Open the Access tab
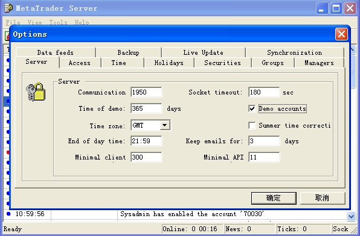 [80, 63]
